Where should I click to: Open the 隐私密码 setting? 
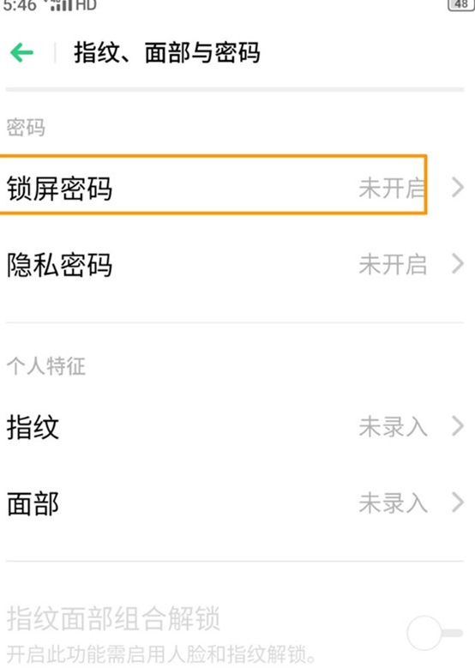[237, 264]
